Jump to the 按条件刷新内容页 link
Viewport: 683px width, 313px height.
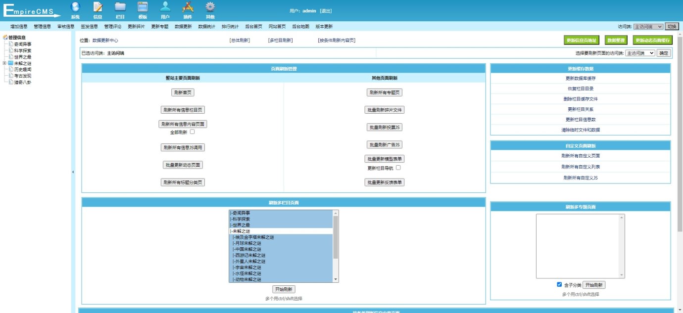tap(337, 41)
